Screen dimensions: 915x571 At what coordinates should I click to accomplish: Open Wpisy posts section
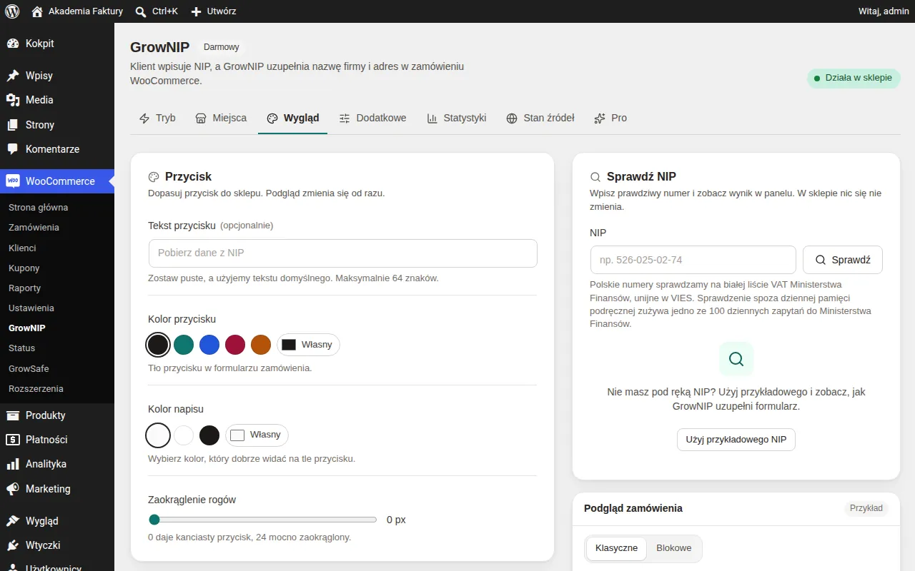point(57,76)
